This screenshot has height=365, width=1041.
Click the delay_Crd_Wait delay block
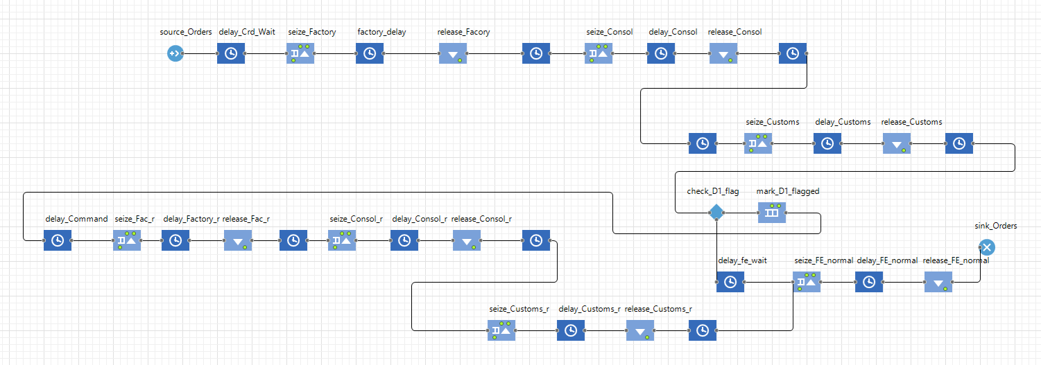tap(231, 53)
